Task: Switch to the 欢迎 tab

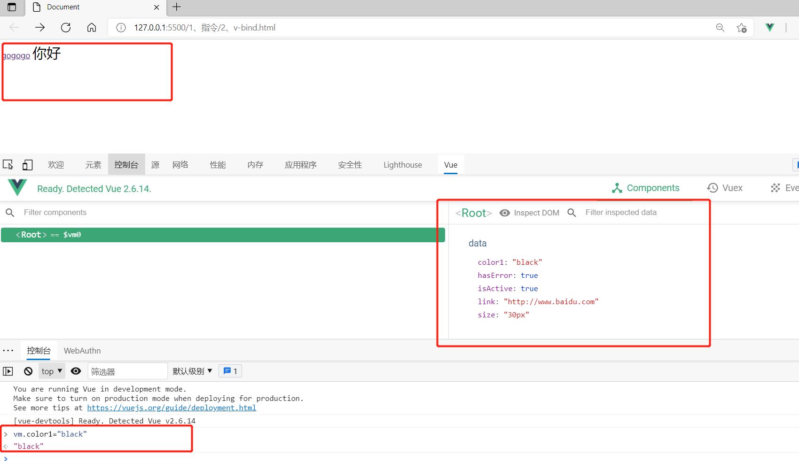Action: (x=56, y=165)
